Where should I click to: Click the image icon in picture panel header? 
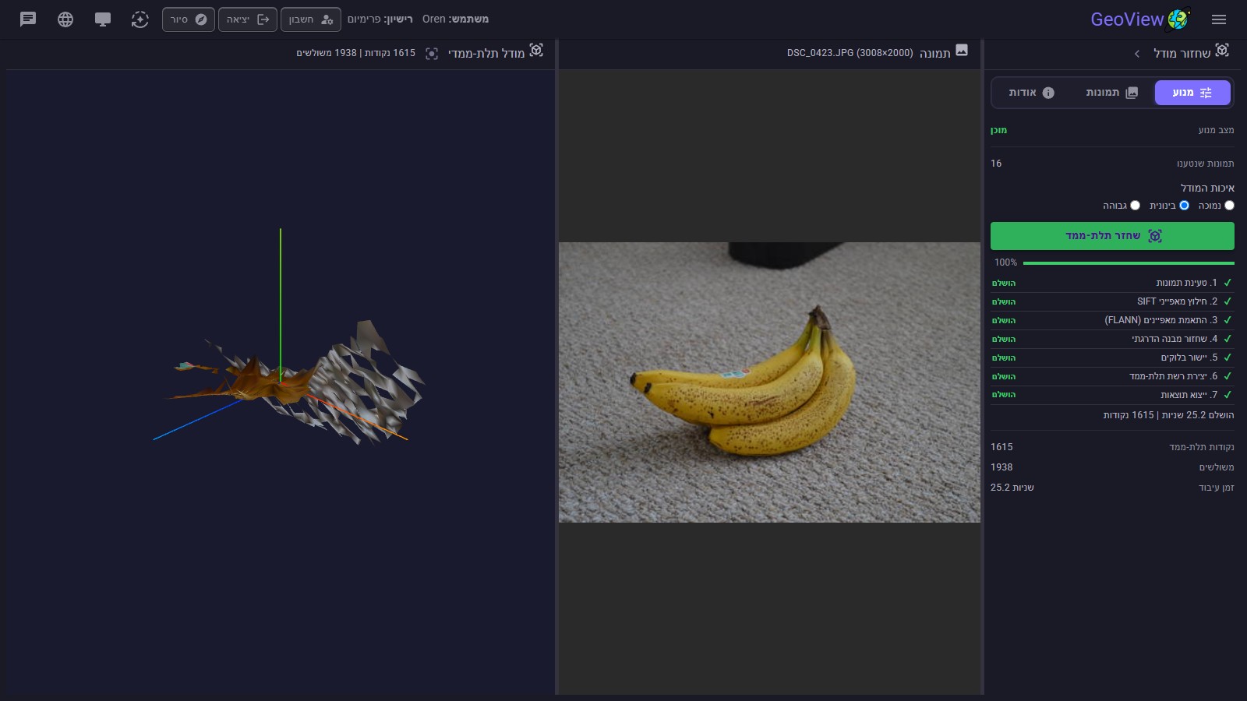tap(962, 50)
